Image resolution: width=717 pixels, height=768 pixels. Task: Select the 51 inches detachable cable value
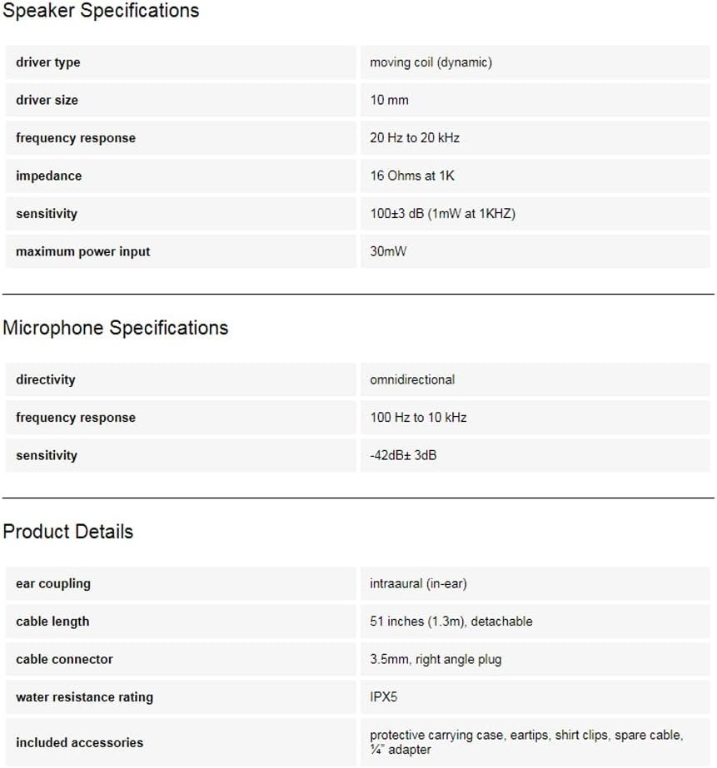point(451,622)
